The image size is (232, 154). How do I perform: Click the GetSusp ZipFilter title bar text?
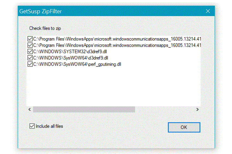pyautogui.click(x=41, y=11)
